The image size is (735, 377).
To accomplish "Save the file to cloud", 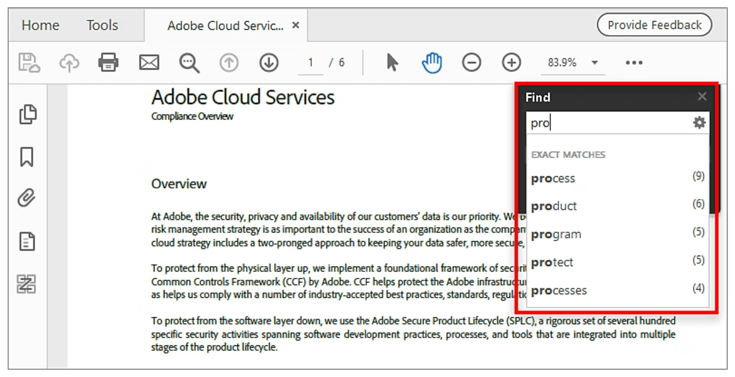I will coord(30,62).
